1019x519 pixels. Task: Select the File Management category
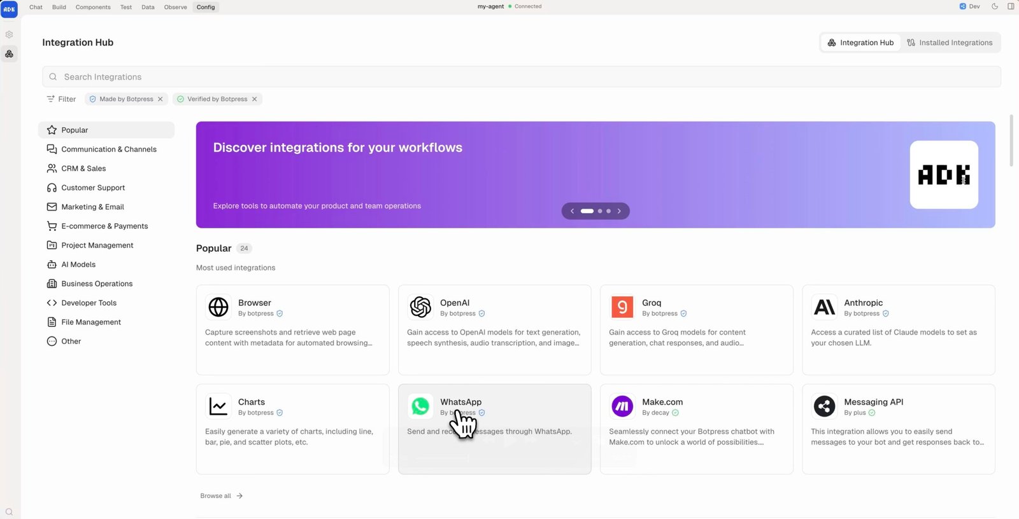[106, 322]
